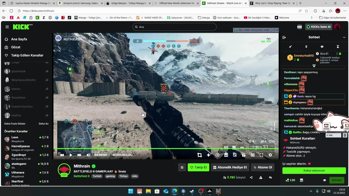Open the stream statistics chart icon
The width and height of the screenshot is (349, 196).
coord(226,155)
